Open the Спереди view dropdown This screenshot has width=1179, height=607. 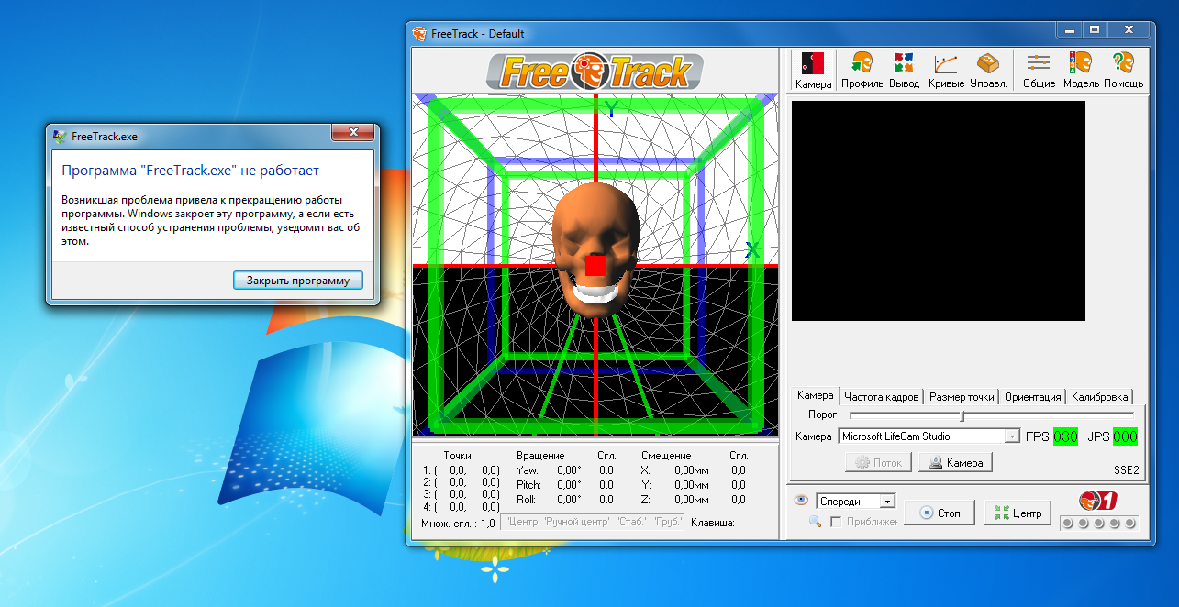[x=855, y=502]
